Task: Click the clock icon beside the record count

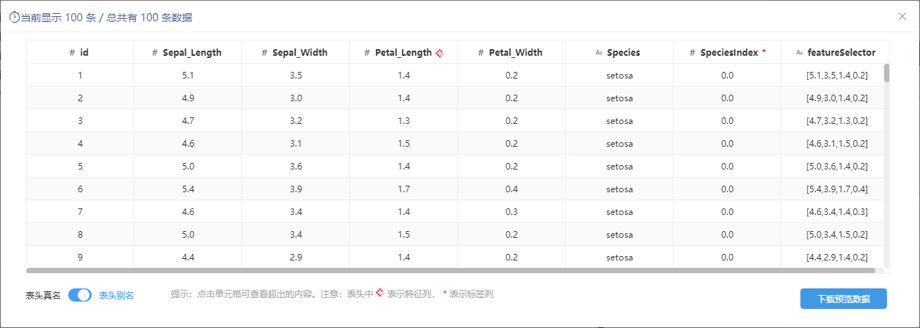Action: click(x=14, y=17)
